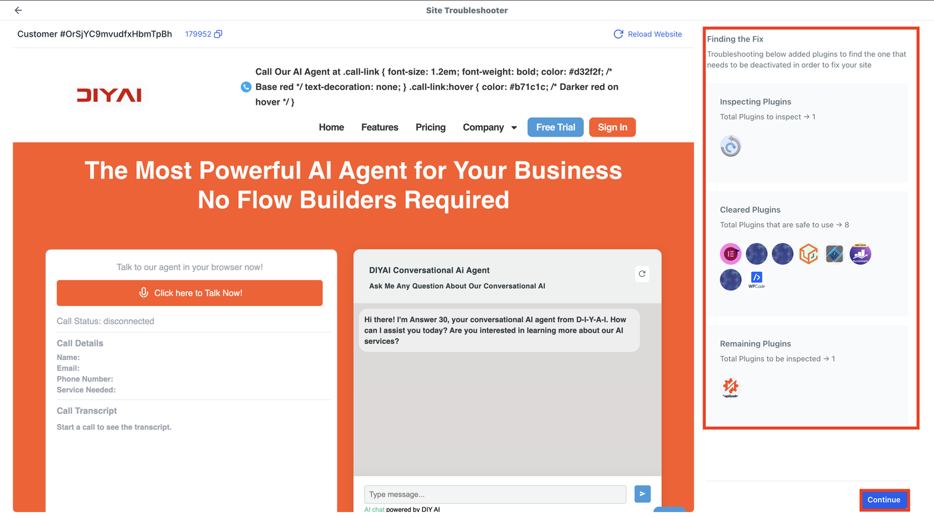Click "Call Status: disconnected" text
934x518 pixels.
pyautogui.click(x=105, y=321)
